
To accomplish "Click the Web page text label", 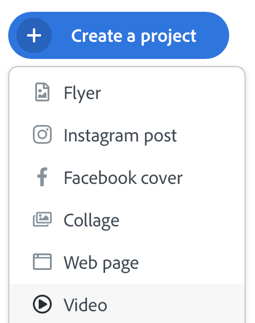I will click(101, 263).
